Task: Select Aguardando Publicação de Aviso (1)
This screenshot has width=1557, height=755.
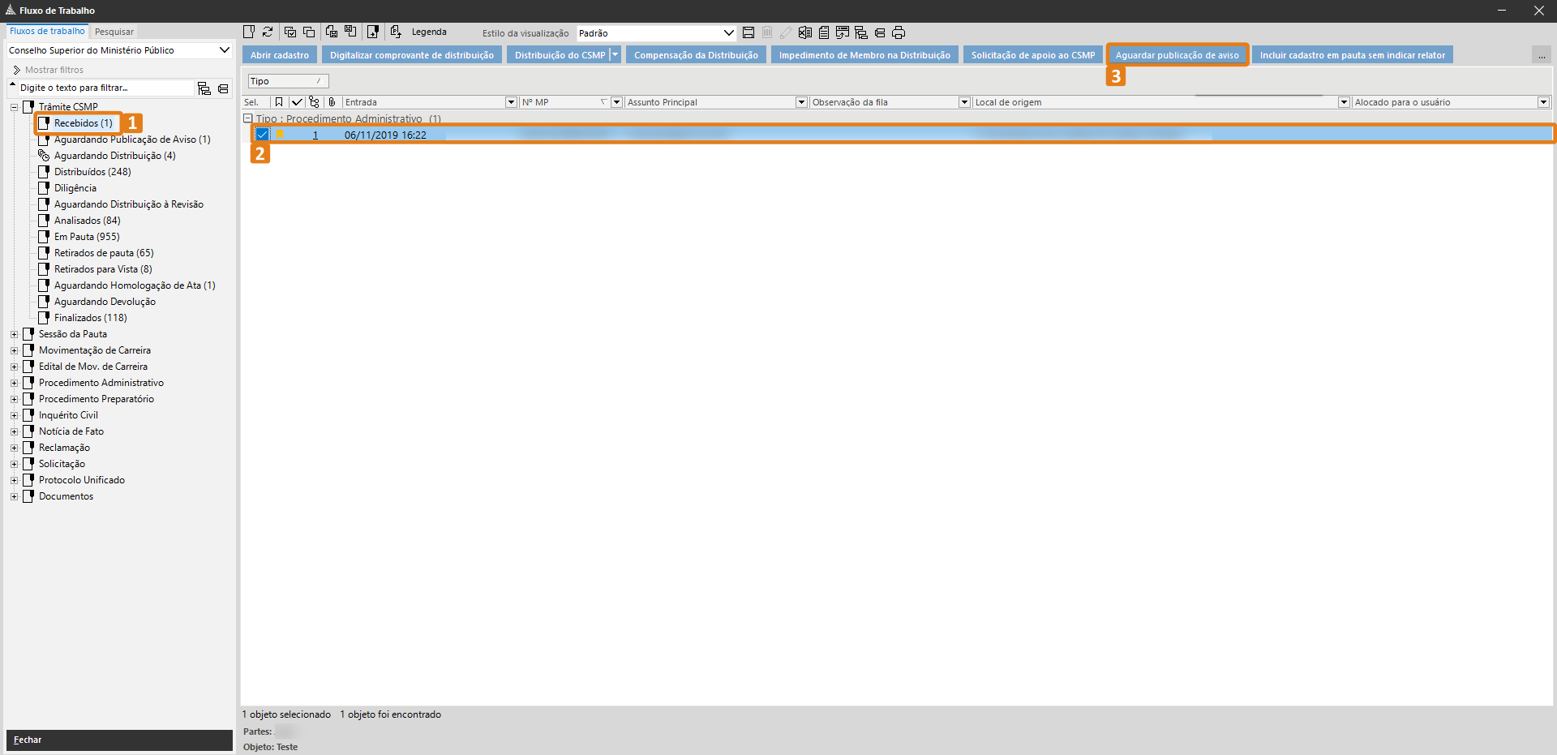Action: (x=132, y=139)
